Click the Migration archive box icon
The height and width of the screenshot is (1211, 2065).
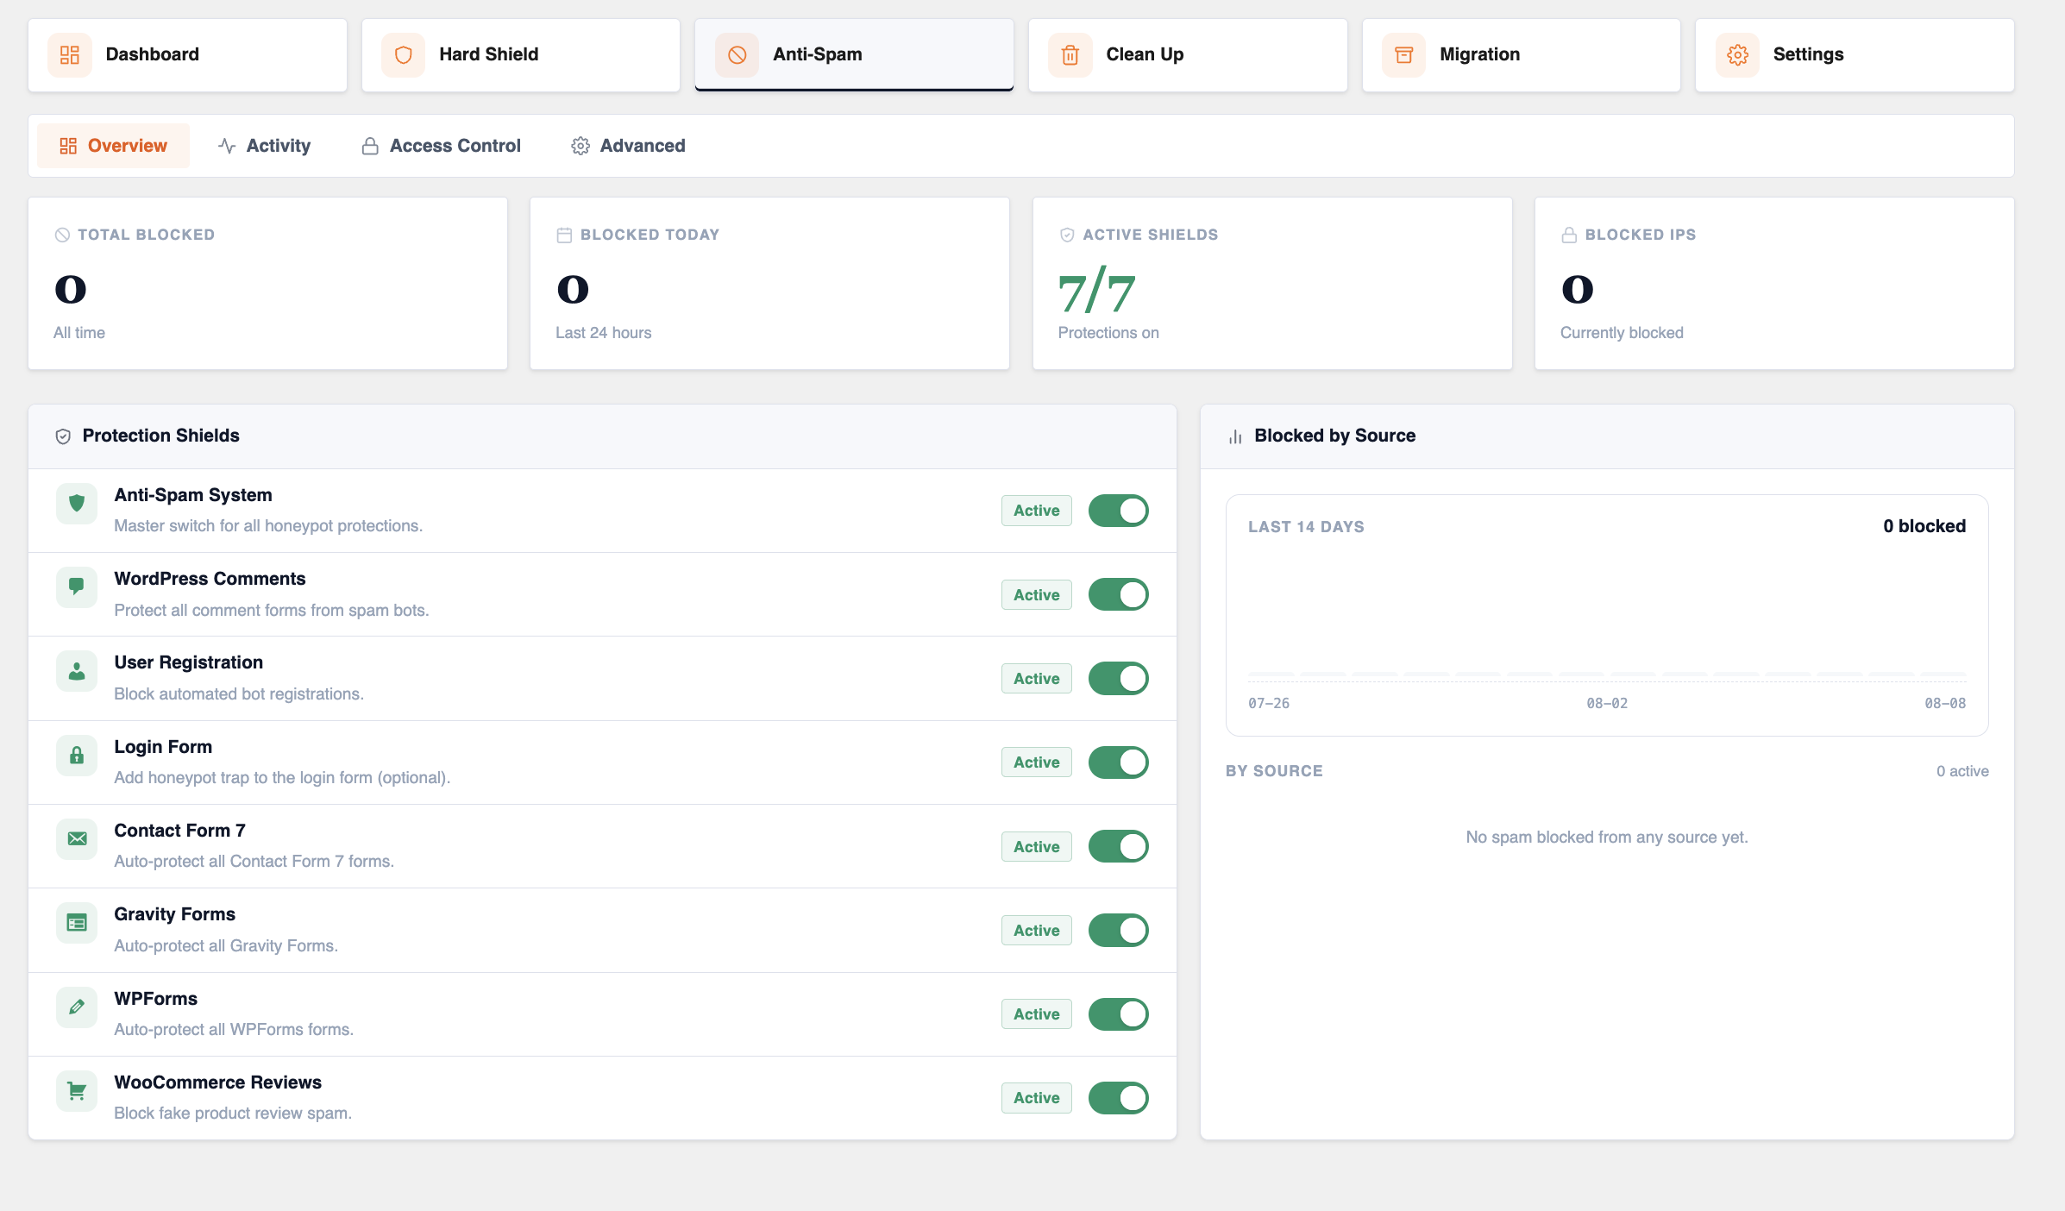point(1404,55)
